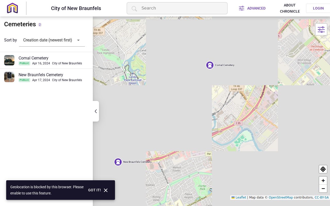Screen dimensions: 330x206
Task: Click the Apr 17, 2024 date
Action: point(41,80)
